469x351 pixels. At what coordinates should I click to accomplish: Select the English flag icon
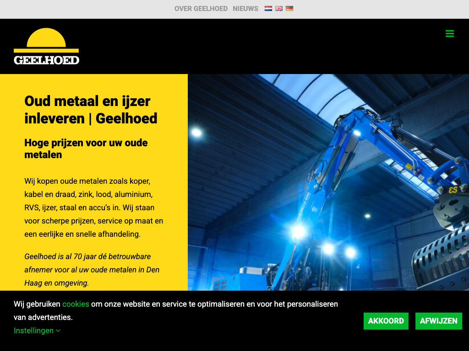pos(279,8)
